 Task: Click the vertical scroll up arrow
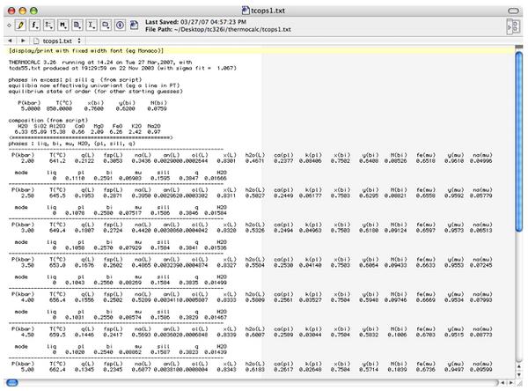point(519,366)
